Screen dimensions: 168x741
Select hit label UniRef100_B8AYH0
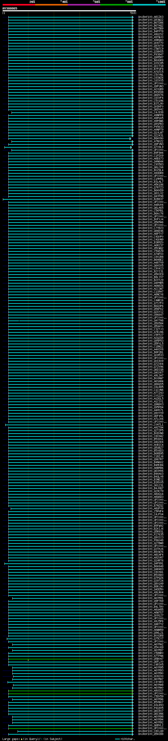[151, 138]
